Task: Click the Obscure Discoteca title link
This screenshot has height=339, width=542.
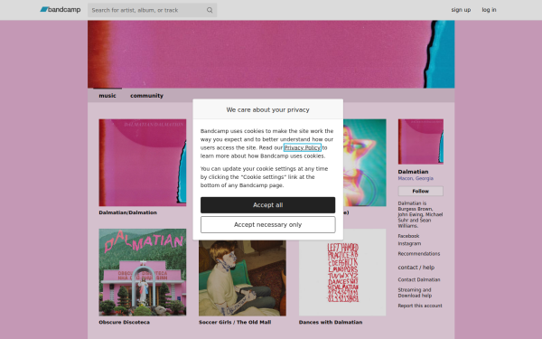Action: click(x=125, y=322)
